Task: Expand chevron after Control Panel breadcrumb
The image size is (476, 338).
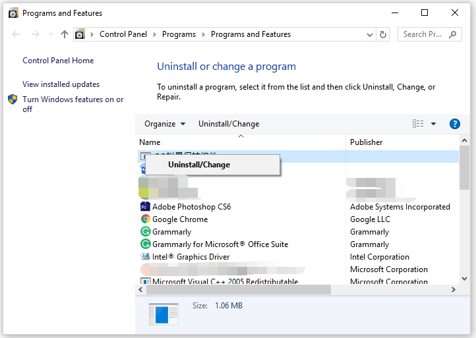Action: (x=154, y=34)
